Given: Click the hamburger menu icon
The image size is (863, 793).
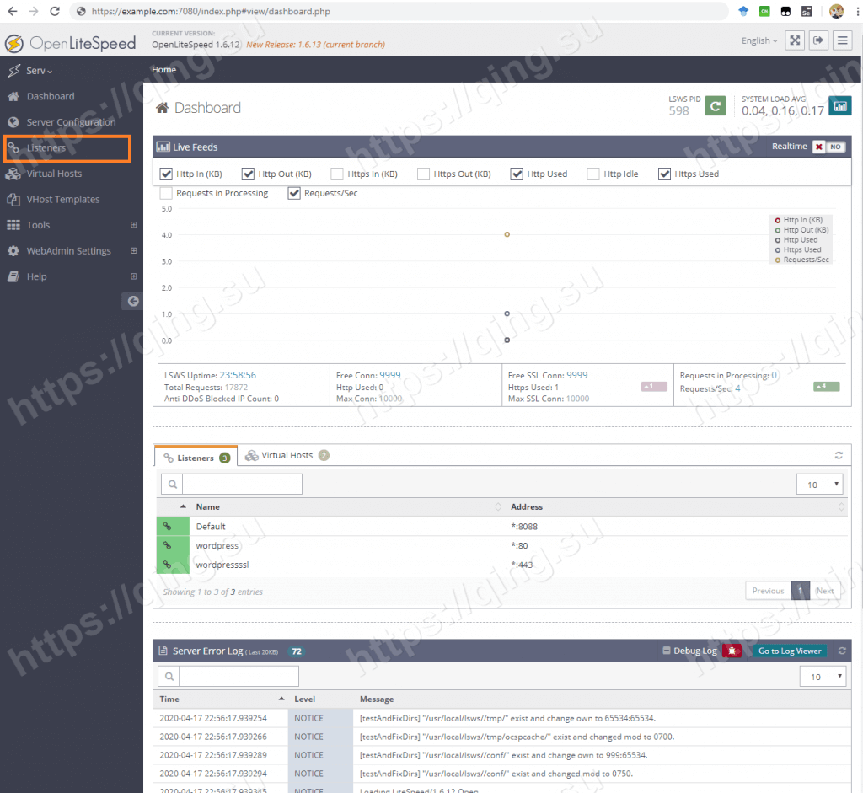Looking at the screenshot, I should click(x=842, y=40).
